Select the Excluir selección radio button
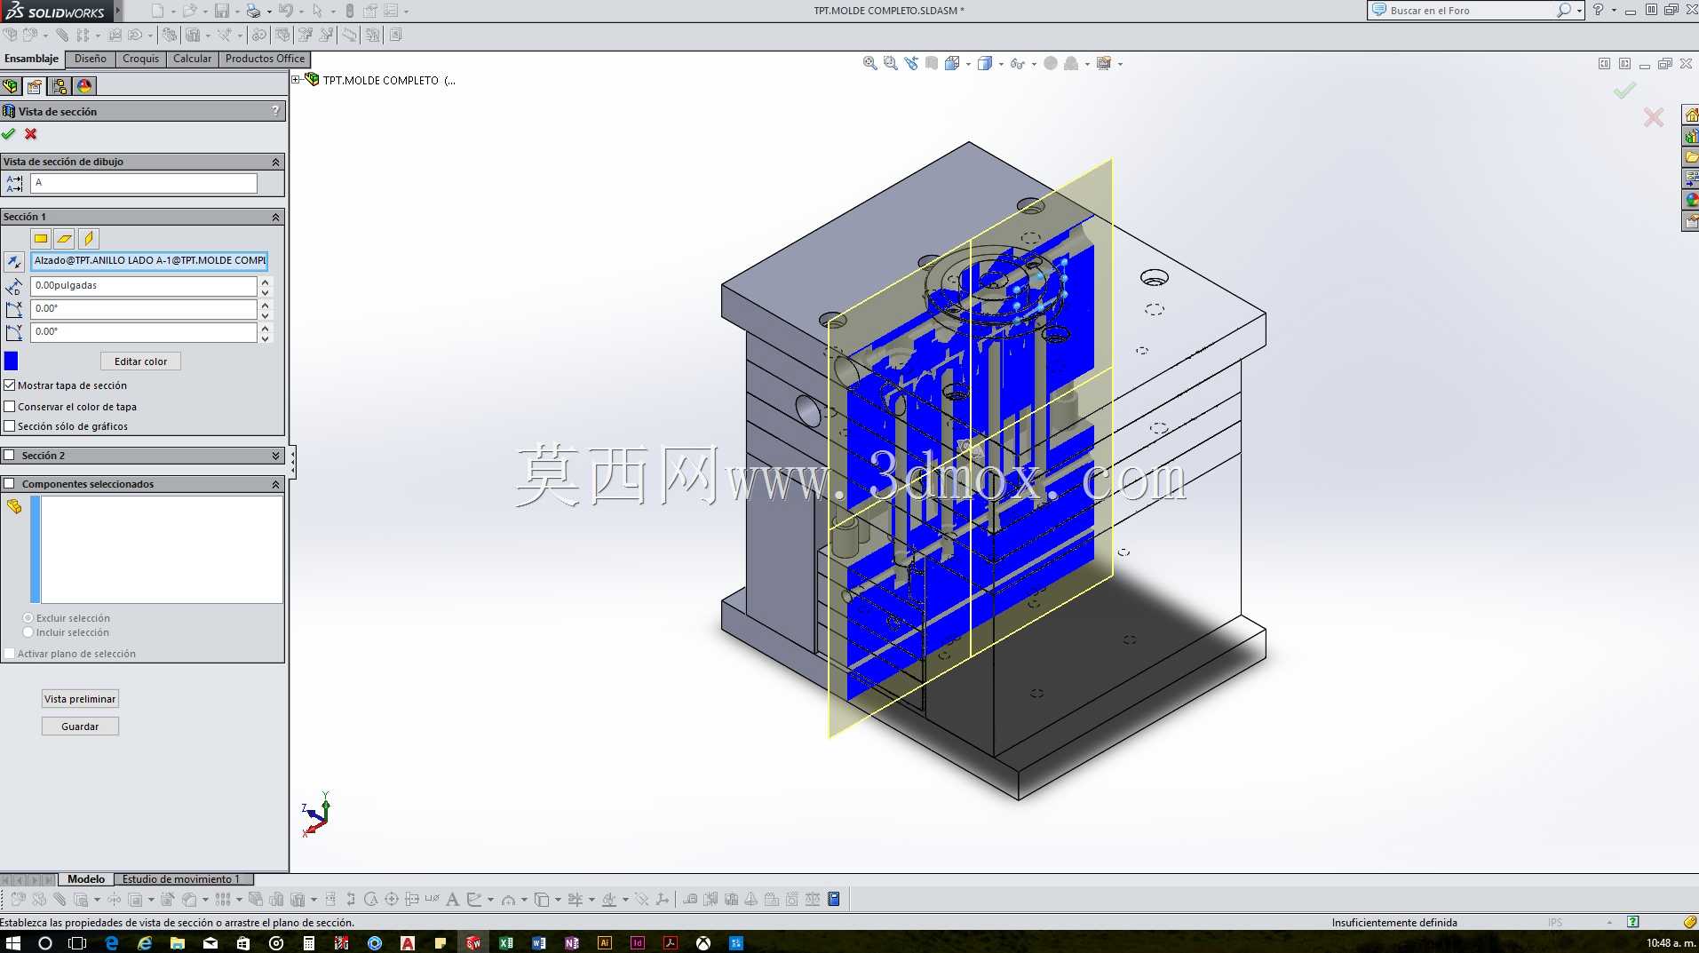The height and width of the screenshot is (953, 1699). 28,618
